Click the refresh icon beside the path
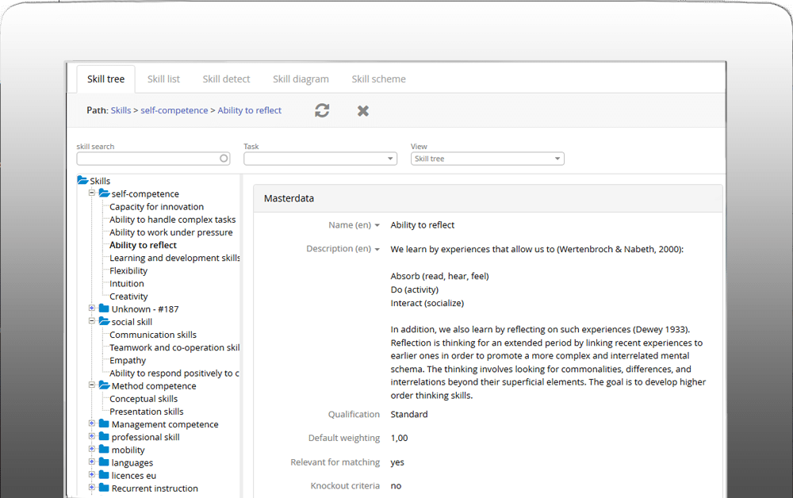 click(322, 110)
